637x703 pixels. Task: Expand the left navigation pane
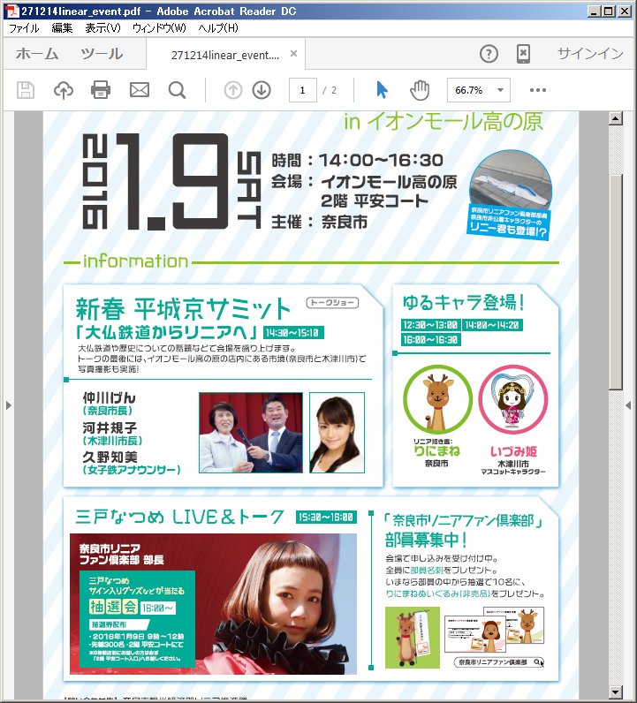pos(8,404)
